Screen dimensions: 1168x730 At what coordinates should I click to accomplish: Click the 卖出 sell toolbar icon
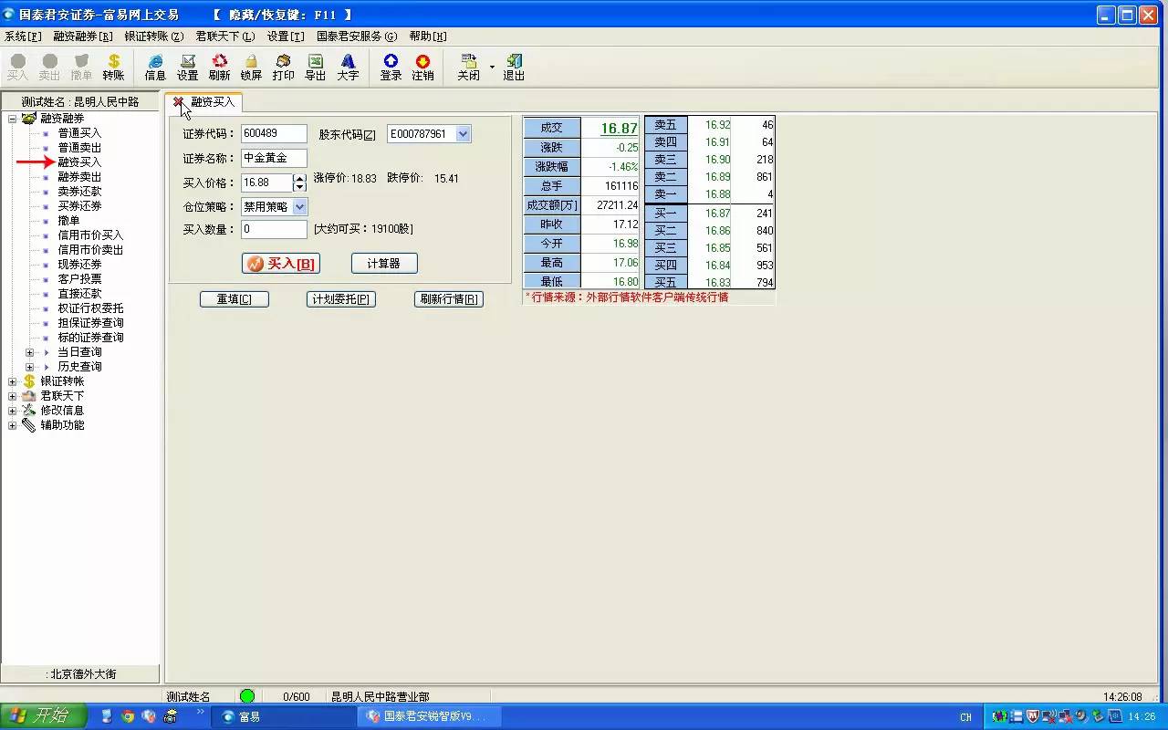tap(49, 67)
